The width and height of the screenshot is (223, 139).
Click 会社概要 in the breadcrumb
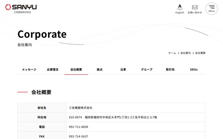[x=200, y=53]
